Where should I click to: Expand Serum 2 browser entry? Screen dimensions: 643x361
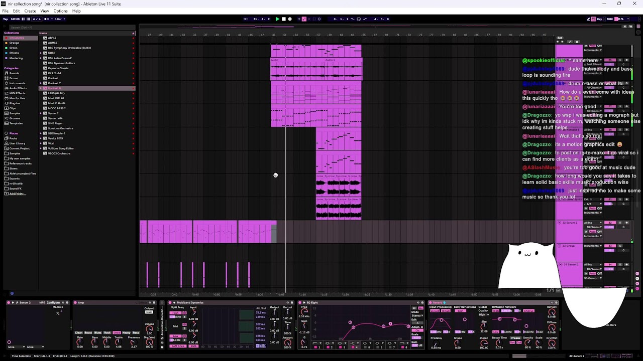[41, 113]
